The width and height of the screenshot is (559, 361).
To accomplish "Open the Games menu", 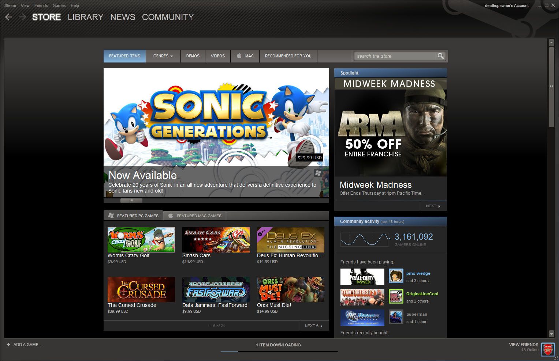I will tap(59, 5).
